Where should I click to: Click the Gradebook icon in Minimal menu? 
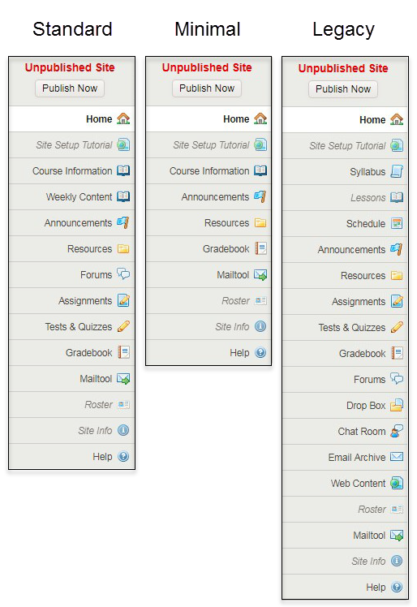(x=260, y=248)
